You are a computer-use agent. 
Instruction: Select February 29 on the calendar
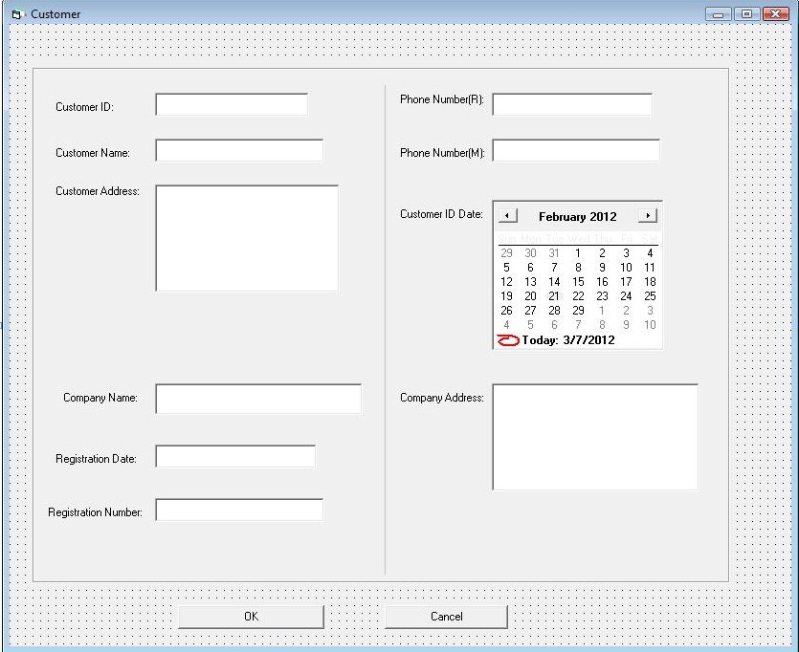click(578, 311)
